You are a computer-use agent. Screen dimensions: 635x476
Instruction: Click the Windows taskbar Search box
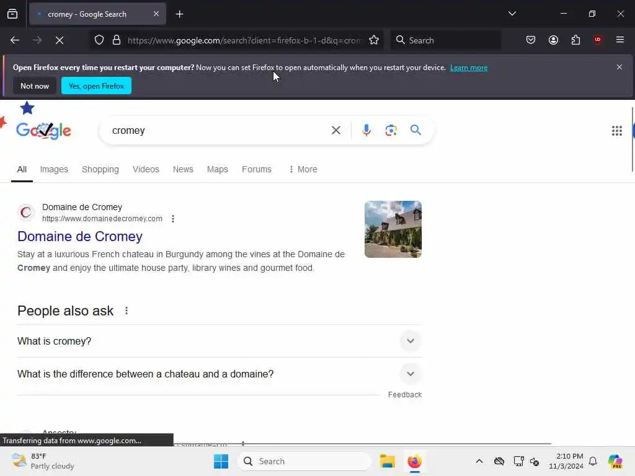tap(304, 461)
